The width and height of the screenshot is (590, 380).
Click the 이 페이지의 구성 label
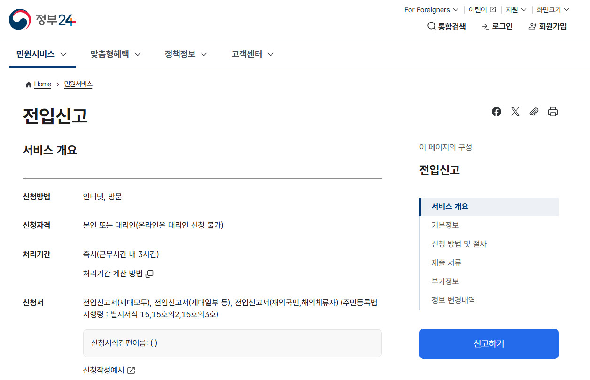click(x=446, y=147)
